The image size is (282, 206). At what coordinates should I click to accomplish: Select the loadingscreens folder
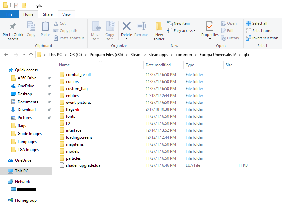(x=79, y=137)
